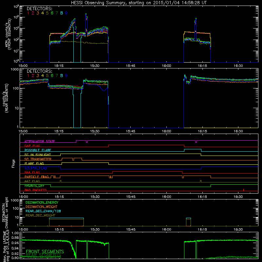Image resolution: width=262 pixels, height=262 pixels.
Task: Click the DECIMATION_ENERGY legend entry
Action: point(42,202)
